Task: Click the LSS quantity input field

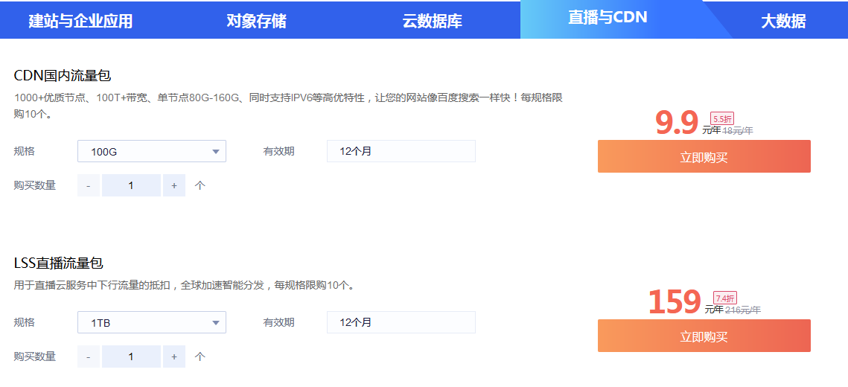Action: tap(132, 356)
